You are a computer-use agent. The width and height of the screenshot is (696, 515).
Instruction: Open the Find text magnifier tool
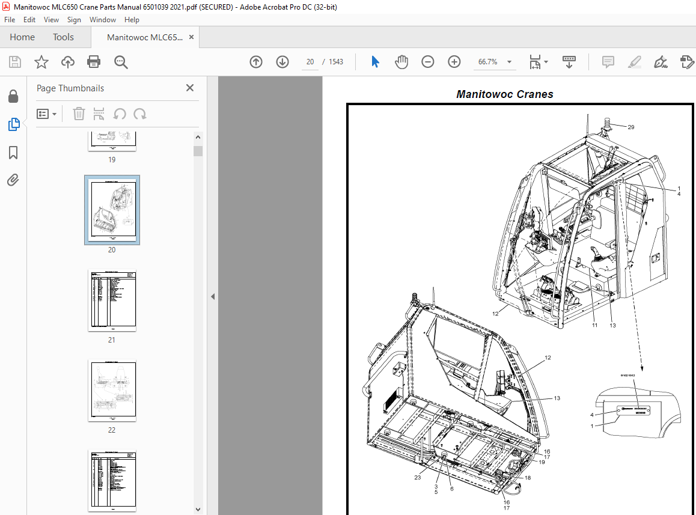click(121, 62)
